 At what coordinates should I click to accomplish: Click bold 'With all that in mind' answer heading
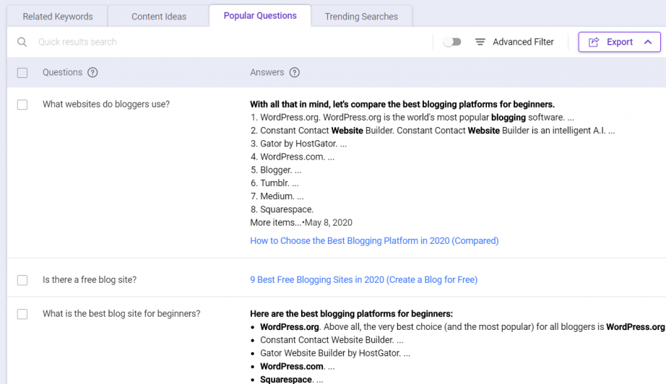(402, 105)
